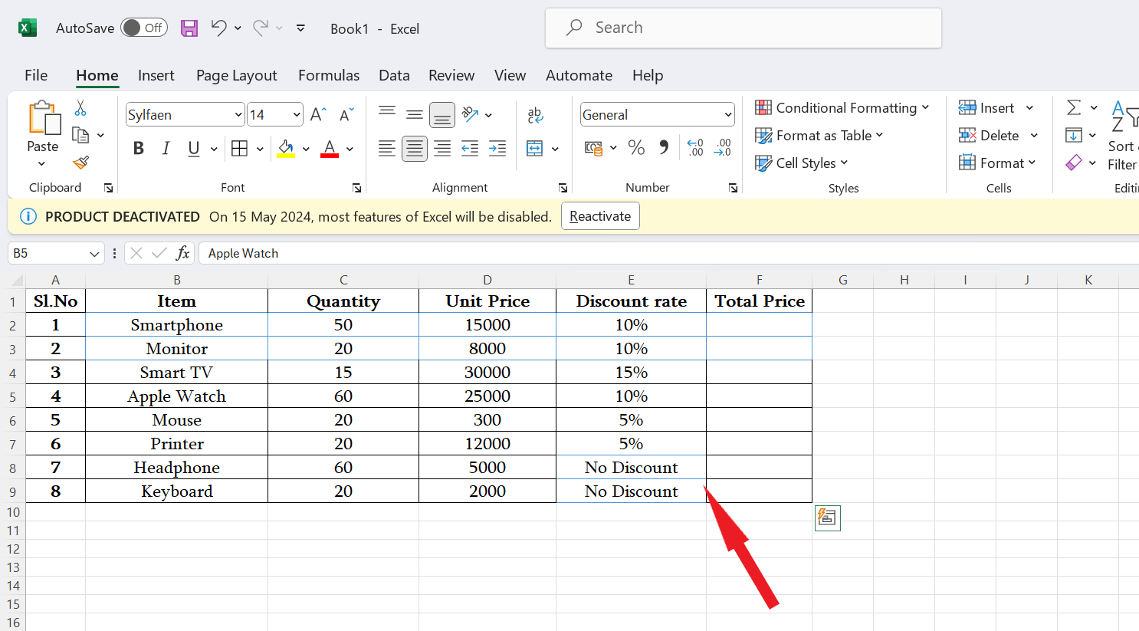Select center alignment
Screen dimensions: 1139x631
(x=415, y=148)
